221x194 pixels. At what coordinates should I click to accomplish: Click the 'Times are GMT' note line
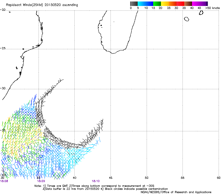(94, 186)
